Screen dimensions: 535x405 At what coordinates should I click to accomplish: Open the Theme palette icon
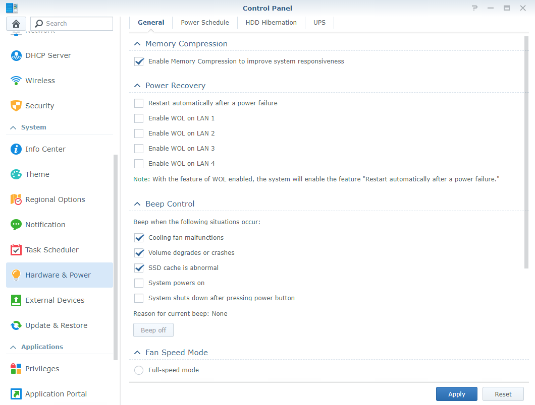[16, 174]
